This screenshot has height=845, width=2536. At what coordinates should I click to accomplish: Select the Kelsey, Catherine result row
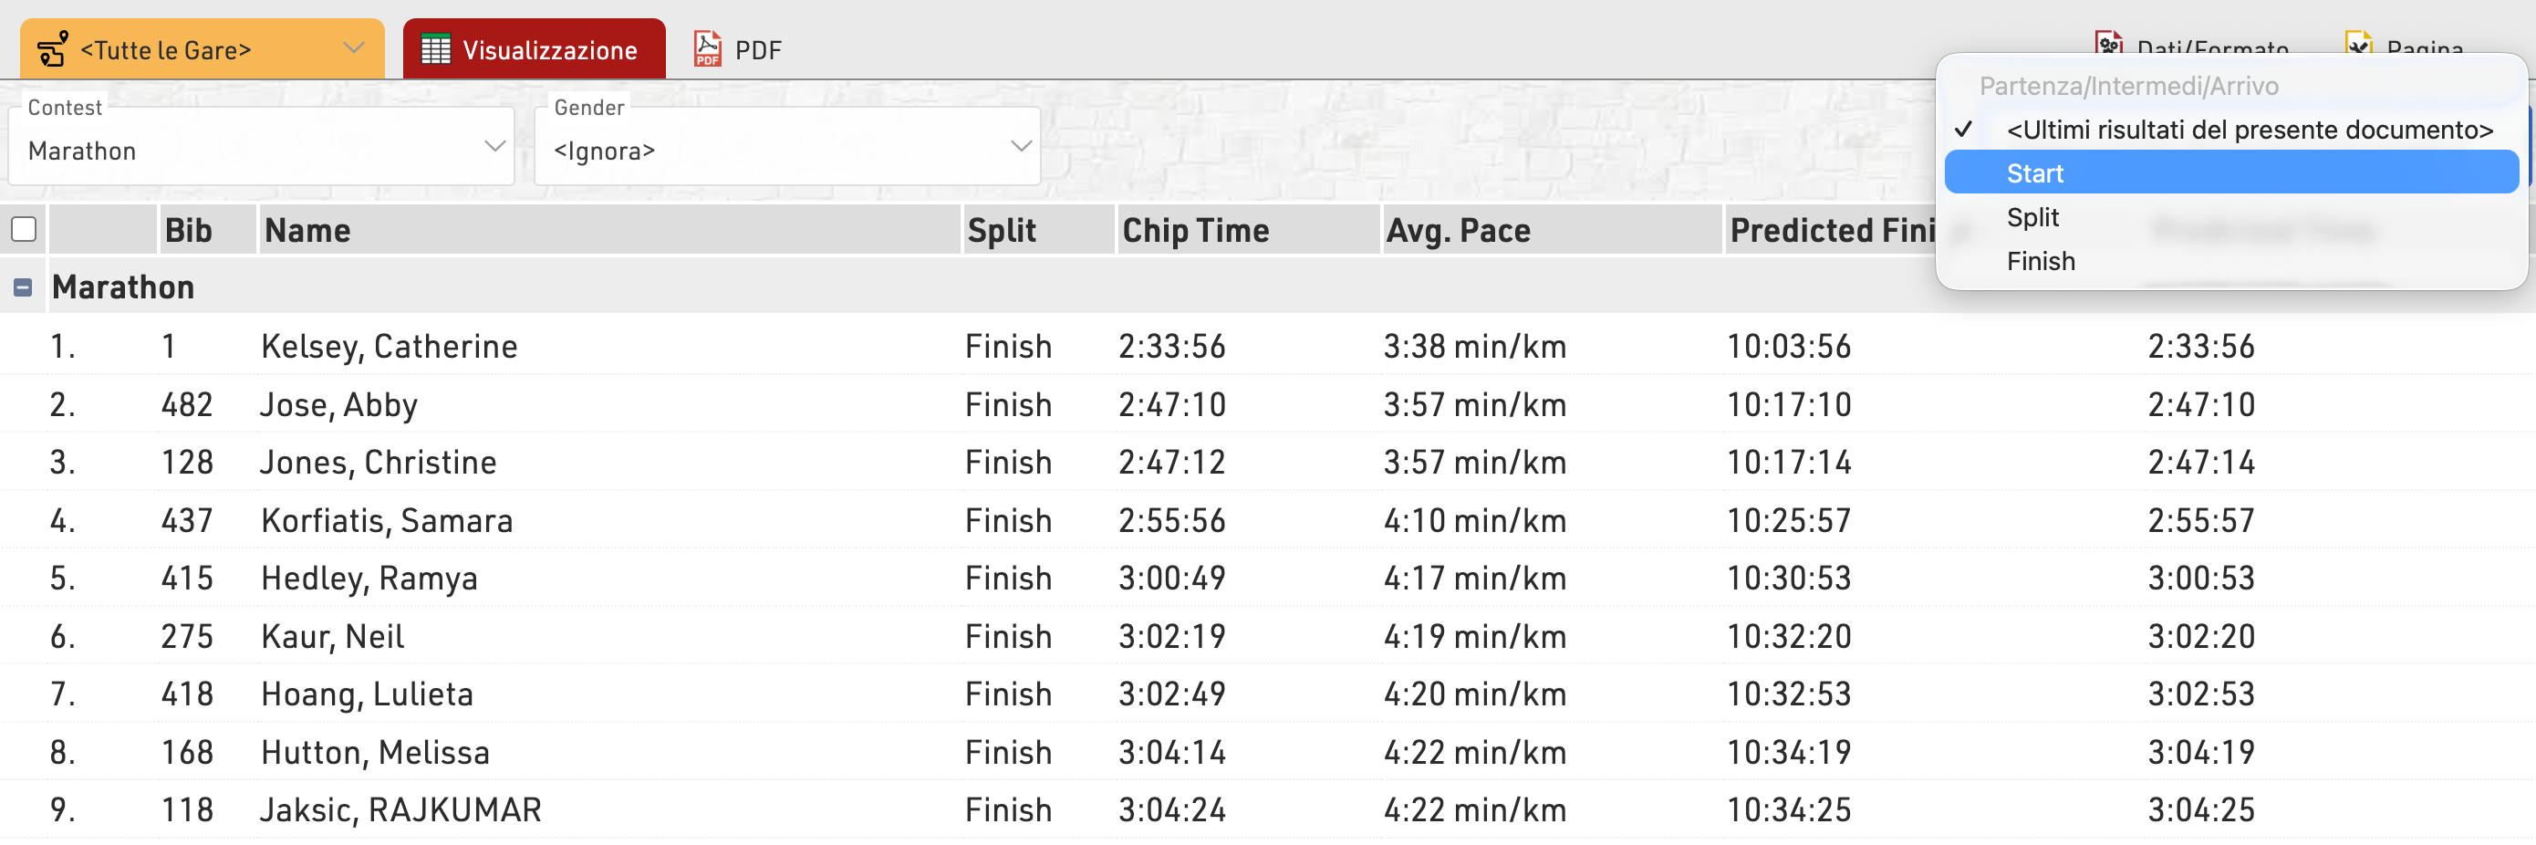(389, 347)
